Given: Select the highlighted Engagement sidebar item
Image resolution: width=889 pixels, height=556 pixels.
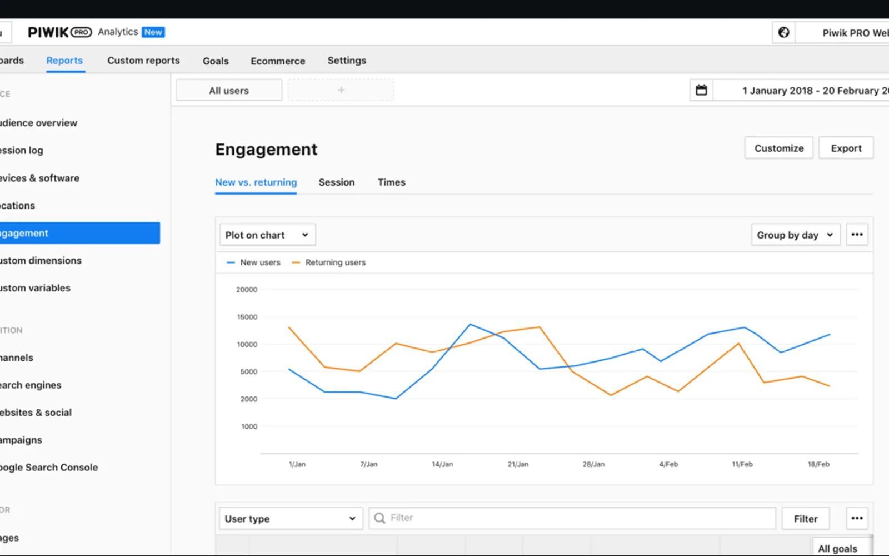Looking at the screenshot, I should 80,233.
